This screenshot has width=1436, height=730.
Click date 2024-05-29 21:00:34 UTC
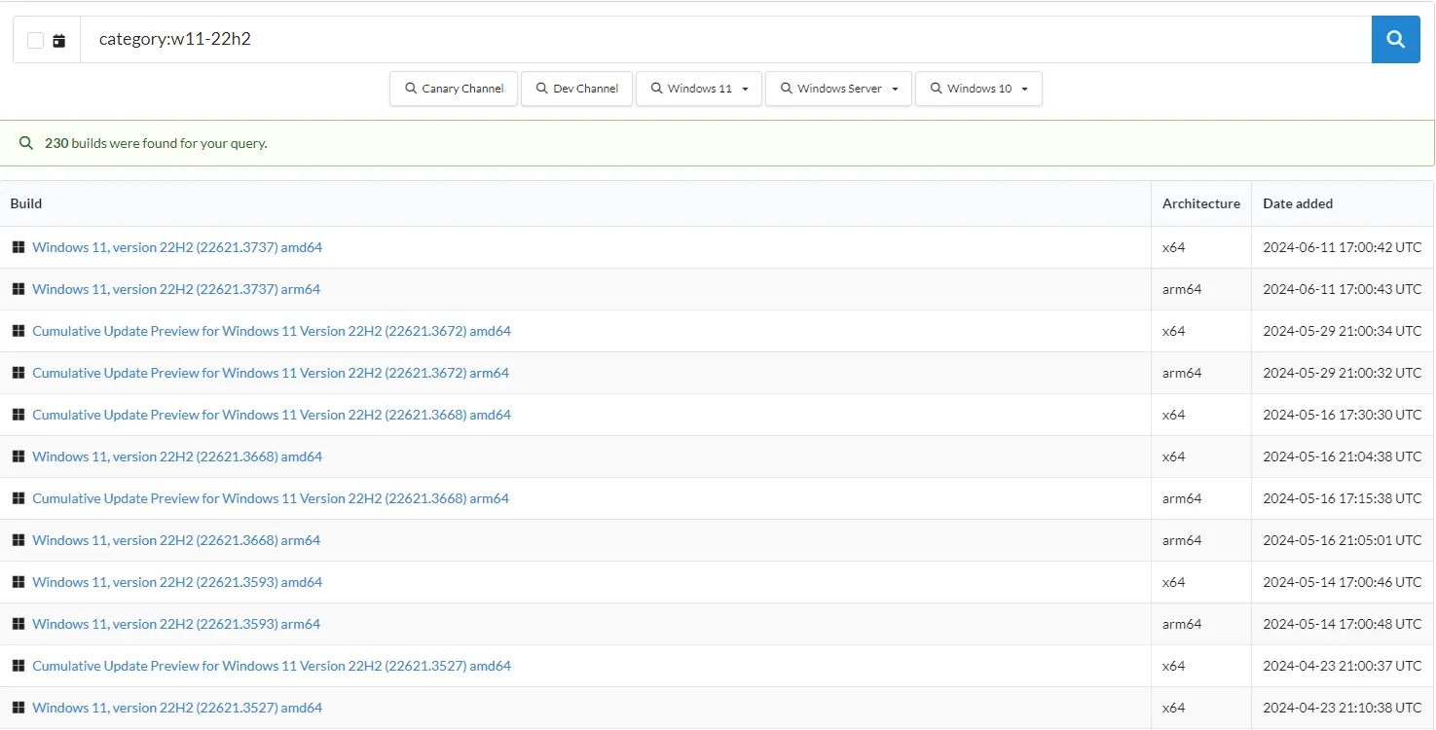click(x=1342, y=331)
